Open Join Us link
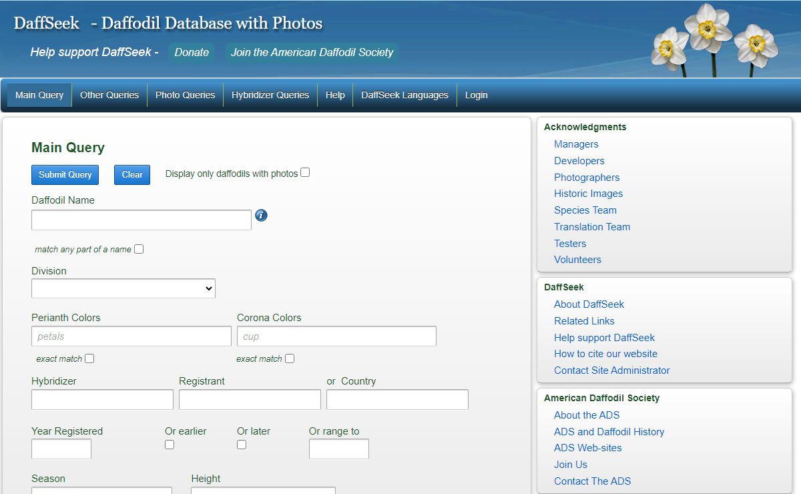 (571, 465)
